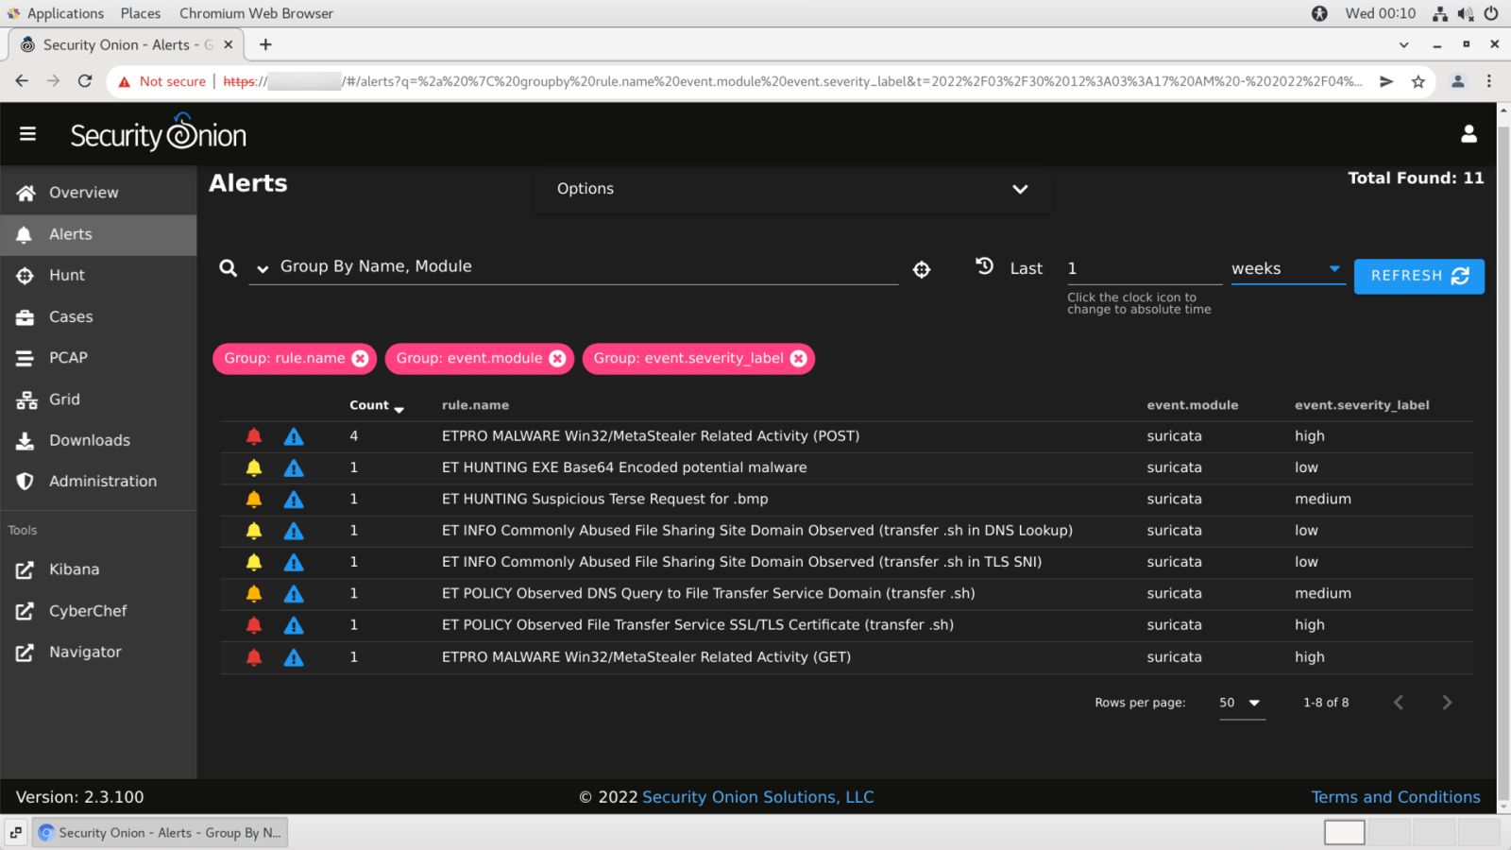The image size is (1511, 850).
Task: Expand the Options panel
Action: [x=791, y=189]
